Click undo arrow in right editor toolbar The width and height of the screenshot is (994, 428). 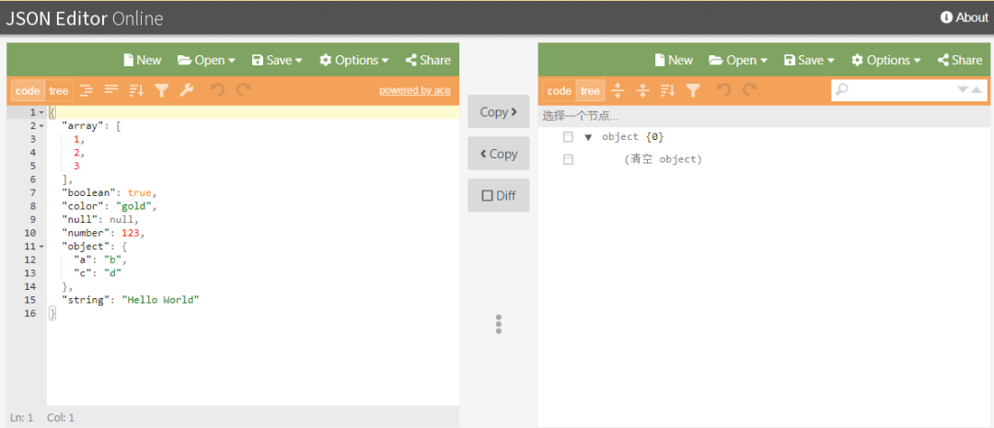pos(723,91)
